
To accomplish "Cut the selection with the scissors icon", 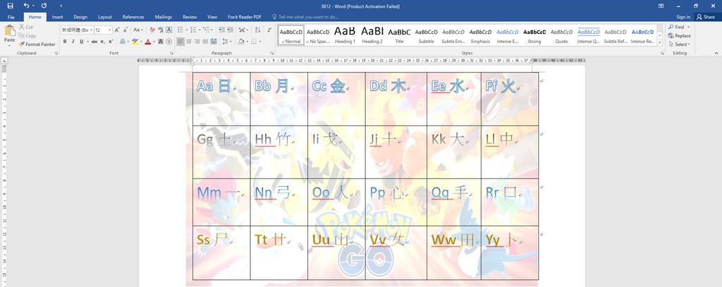I will pyautogui.click(x=22, y=28).
